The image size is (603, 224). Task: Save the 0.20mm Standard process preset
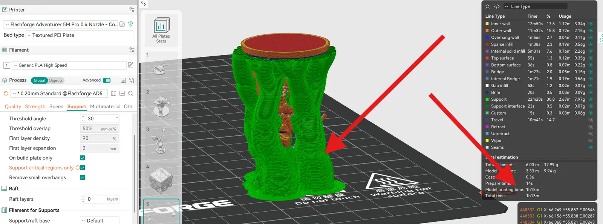pos(113,93)
